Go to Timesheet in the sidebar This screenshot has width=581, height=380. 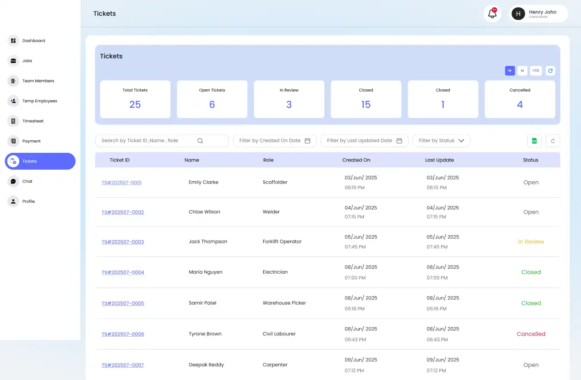click(x=33, y=121)
